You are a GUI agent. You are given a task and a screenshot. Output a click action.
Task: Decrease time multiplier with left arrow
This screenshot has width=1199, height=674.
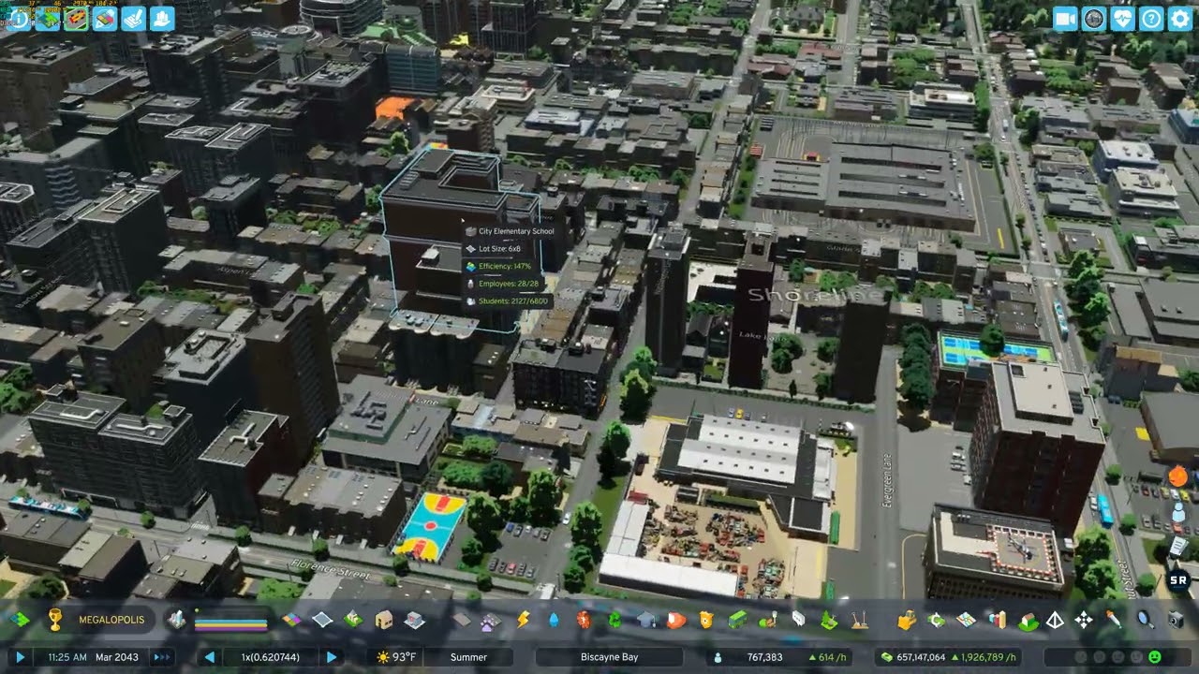[210, 657]
